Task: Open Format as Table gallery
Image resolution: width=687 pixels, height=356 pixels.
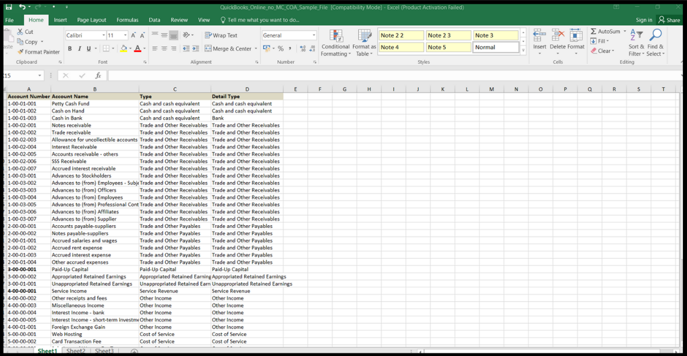Action: point(364,43)
